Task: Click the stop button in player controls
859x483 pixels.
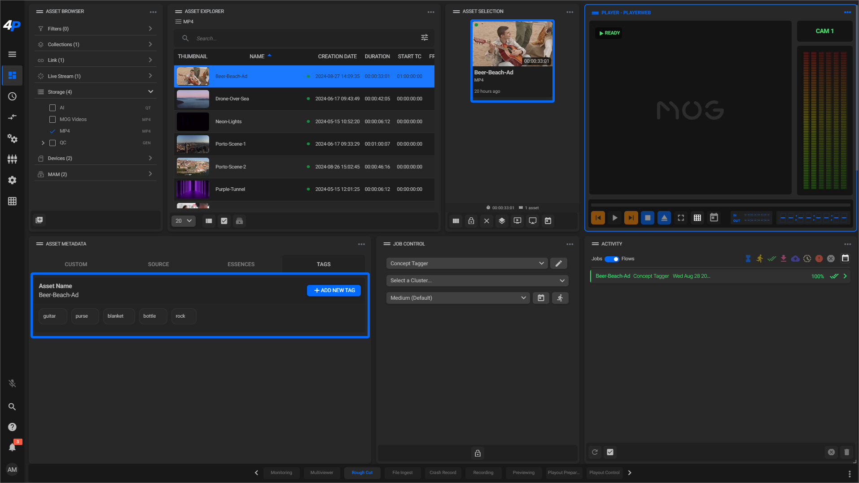Action: 648,218
